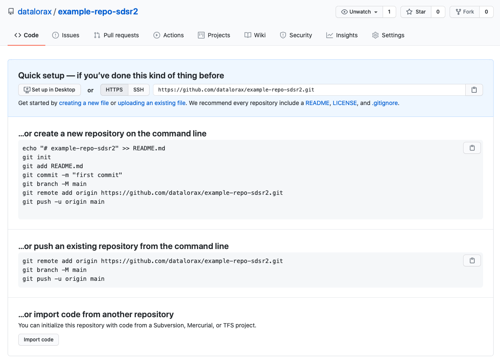Click the echo README.md command line
The width and height of the screenshot is (500, 360).
coord(94,148)
